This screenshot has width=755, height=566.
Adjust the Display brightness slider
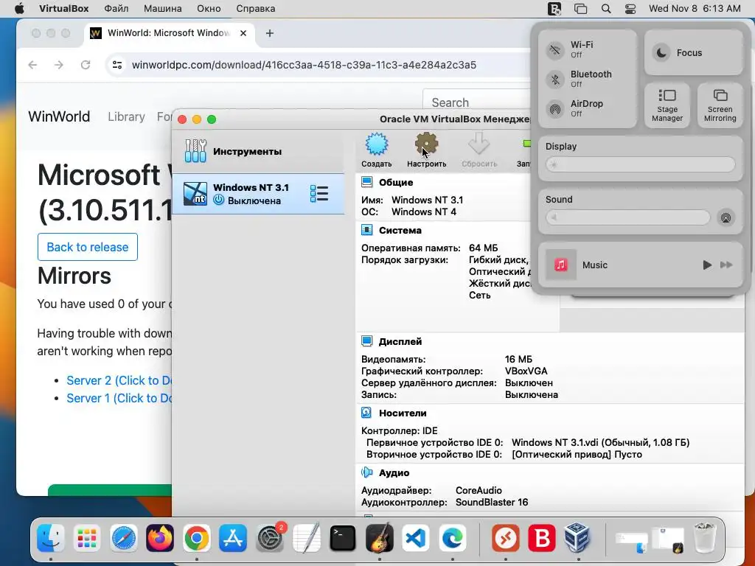pyautogui.click(x=641, y=164)
